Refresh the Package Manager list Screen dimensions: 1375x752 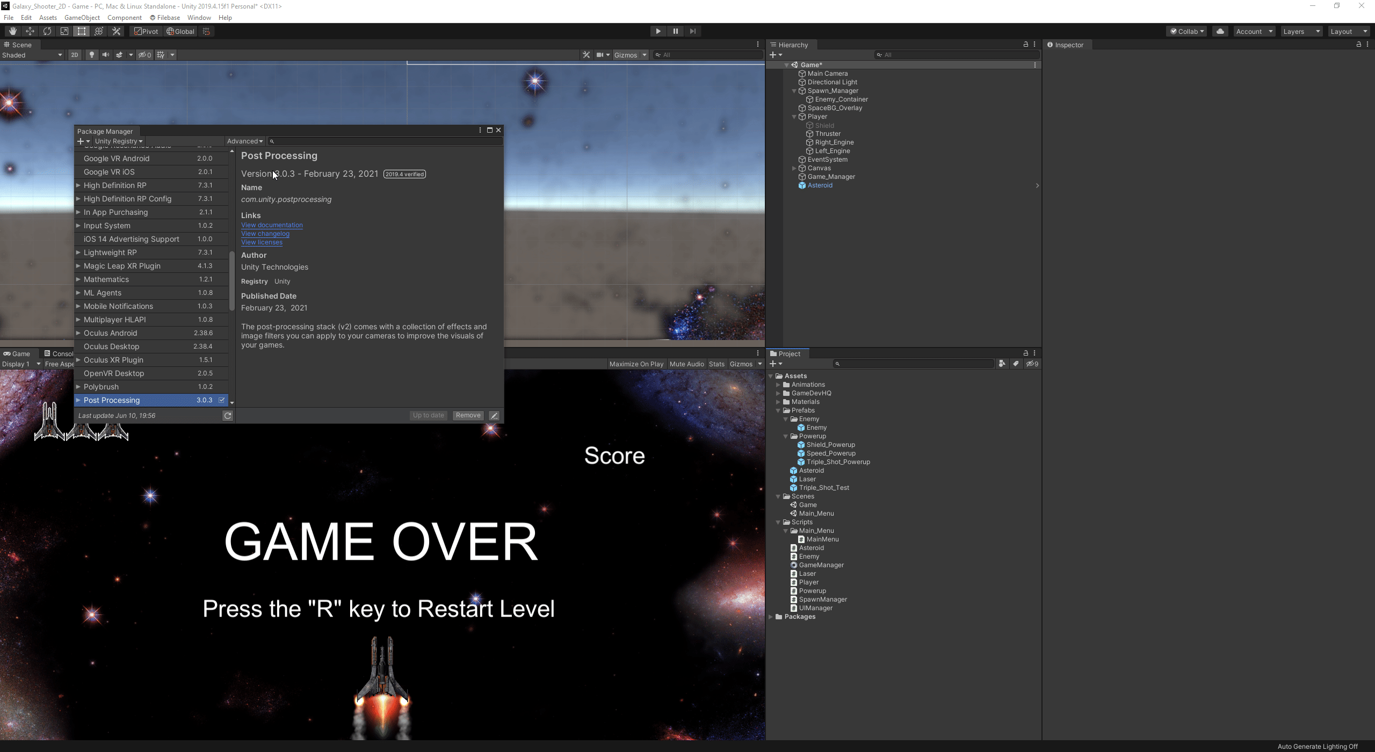coord(228,416)
